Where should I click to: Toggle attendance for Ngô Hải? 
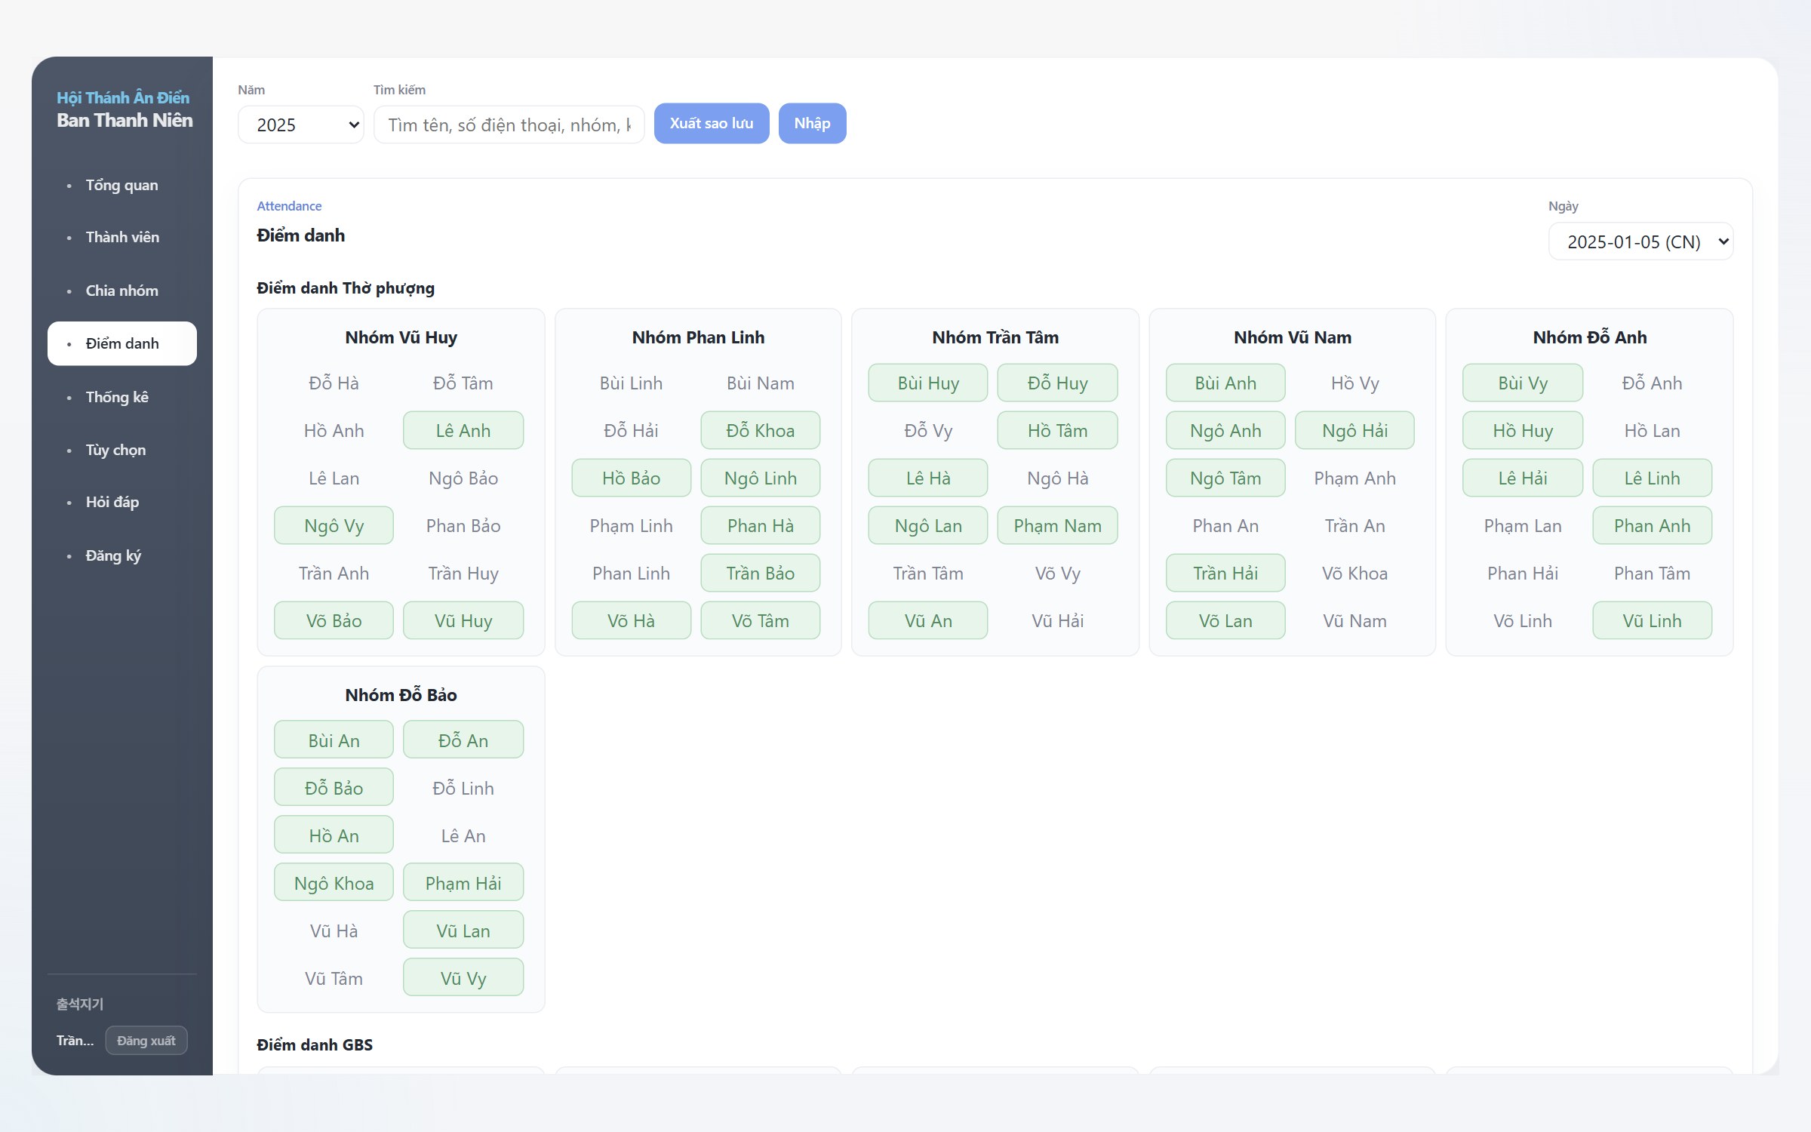point(1354,430)
